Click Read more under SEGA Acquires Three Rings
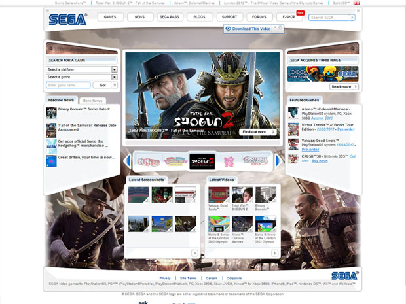Viewport: 406px width, 304px height. coord(344,86)
